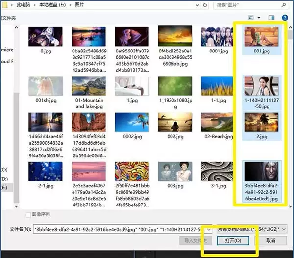The height and width of the screenshot is (258, 294).
Task: Select the 1d3094fef08d4 image thumbnail
Action: pyautogui.click(x=89, y=122)
